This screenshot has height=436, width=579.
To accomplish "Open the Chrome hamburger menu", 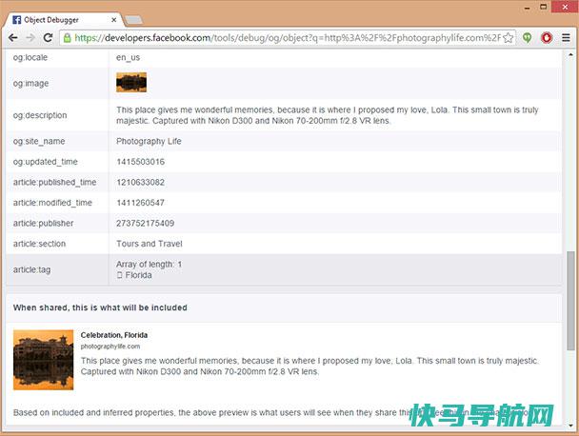I will click(x=566, y=38).
